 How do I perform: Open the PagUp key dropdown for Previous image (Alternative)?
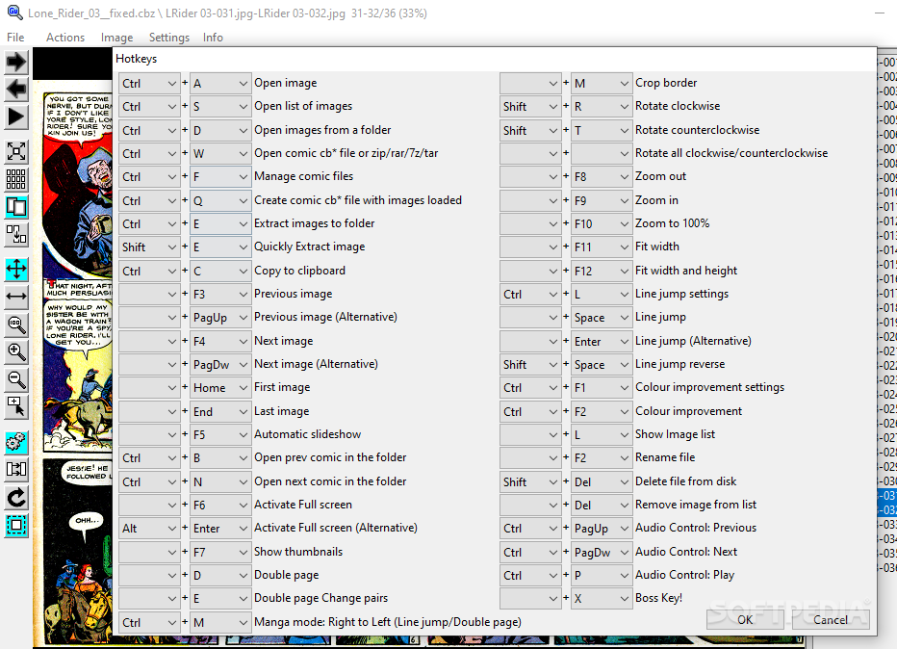tap(220, 318)
